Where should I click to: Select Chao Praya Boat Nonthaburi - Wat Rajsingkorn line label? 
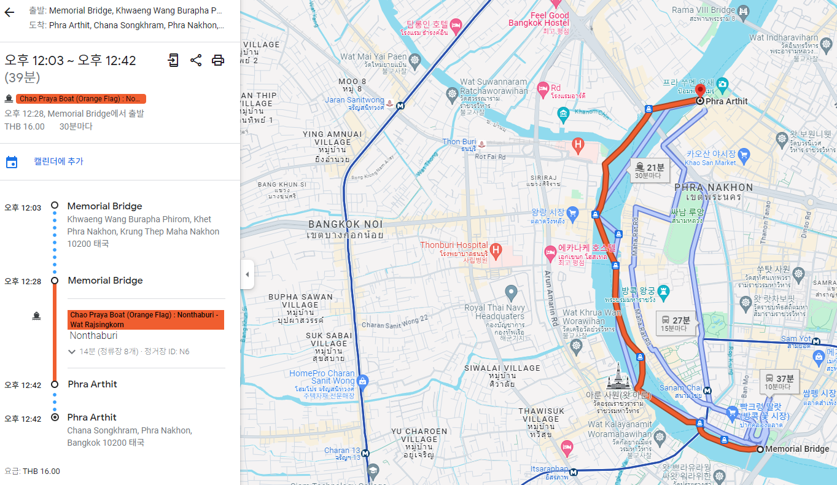(146, 320)
